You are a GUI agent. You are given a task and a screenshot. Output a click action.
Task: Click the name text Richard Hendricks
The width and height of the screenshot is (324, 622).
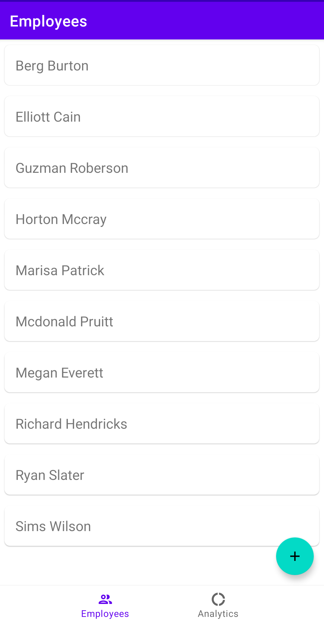(x=71, y=424)
